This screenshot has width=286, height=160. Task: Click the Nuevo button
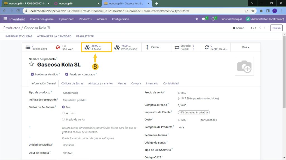(x=276, y=28)
